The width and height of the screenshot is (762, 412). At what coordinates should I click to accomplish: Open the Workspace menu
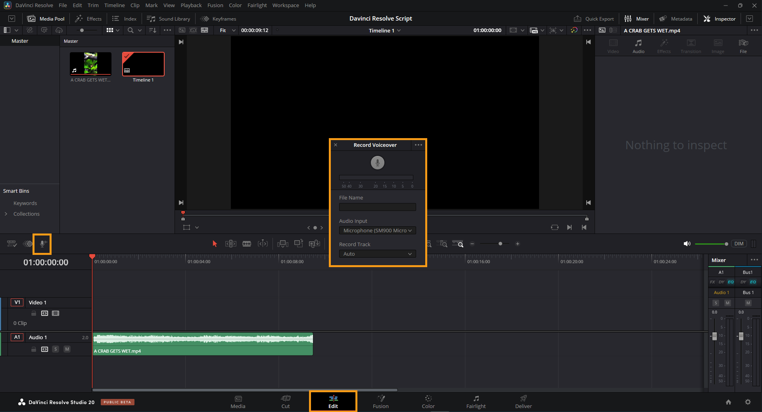pos(286,5)
